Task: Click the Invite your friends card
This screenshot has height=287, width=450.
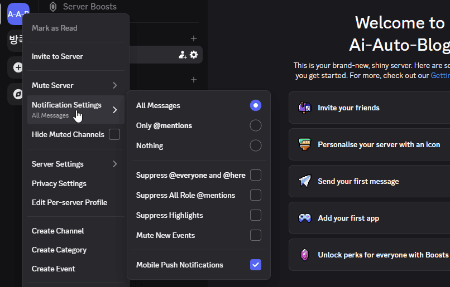Action: [370, 108]
